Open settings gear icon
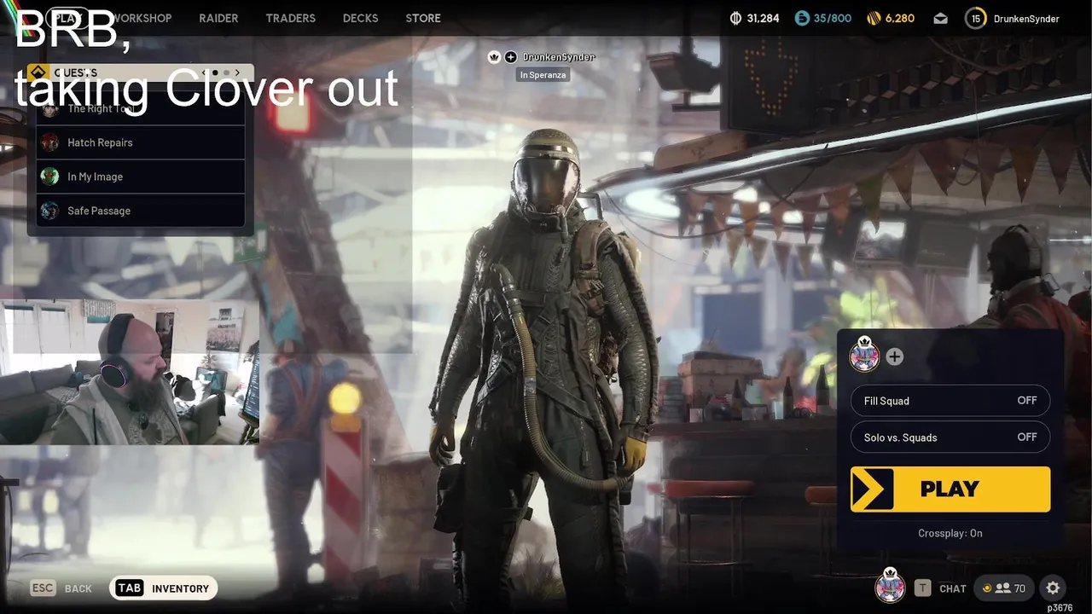 pyautogui.click(x=1053, y=588)
